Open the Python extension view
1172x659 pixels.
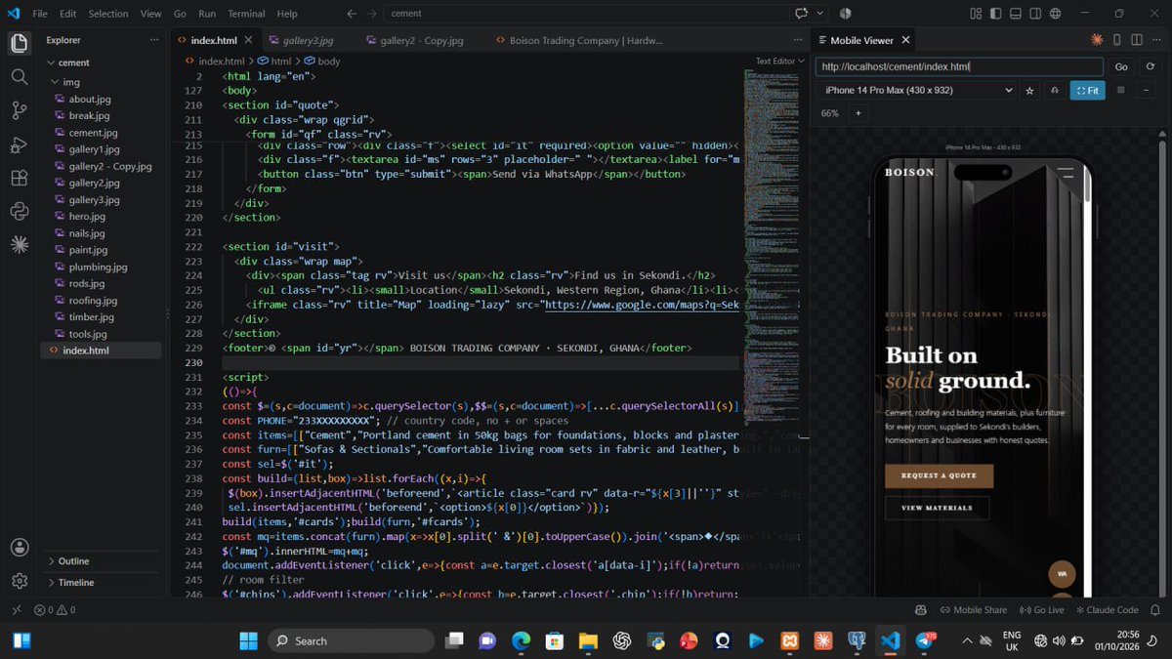[x=19, y=211]
